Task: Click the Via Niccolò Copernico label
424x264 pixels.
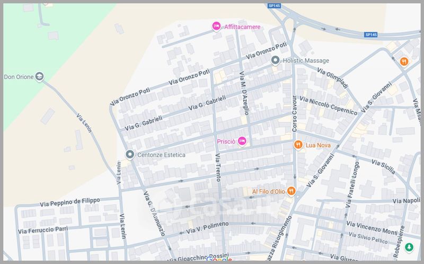Action: click(x=328, y=103)
